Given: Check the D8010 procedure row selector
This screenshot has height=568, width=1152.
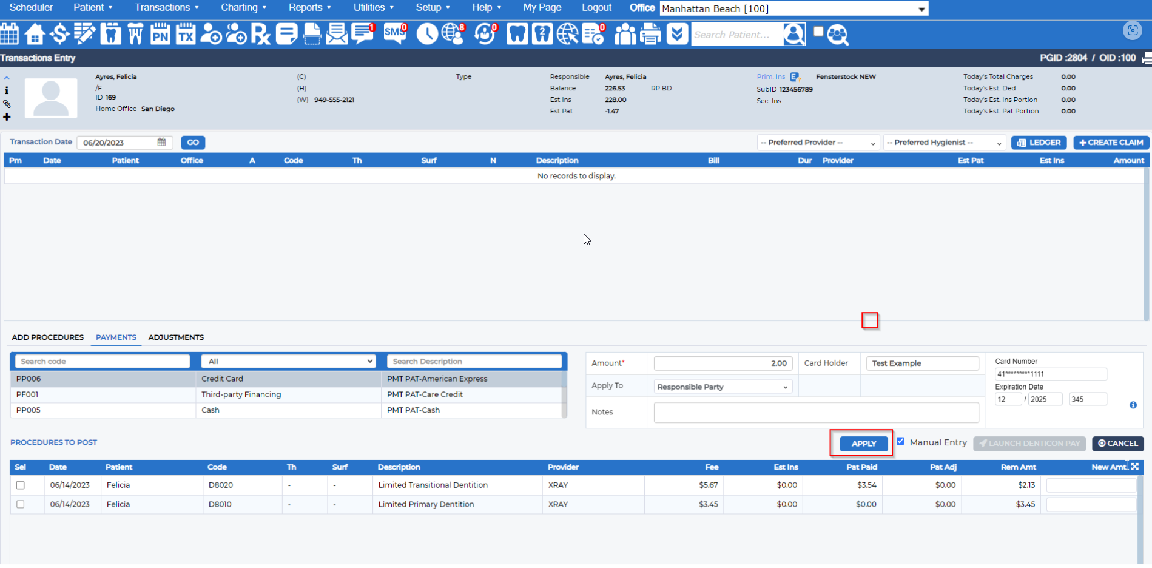Looking at the screenshot, I should click(21, 504).
